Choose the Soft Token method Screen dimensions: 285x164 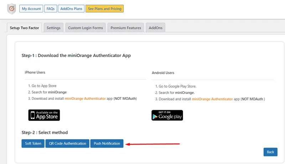(33, 143)
